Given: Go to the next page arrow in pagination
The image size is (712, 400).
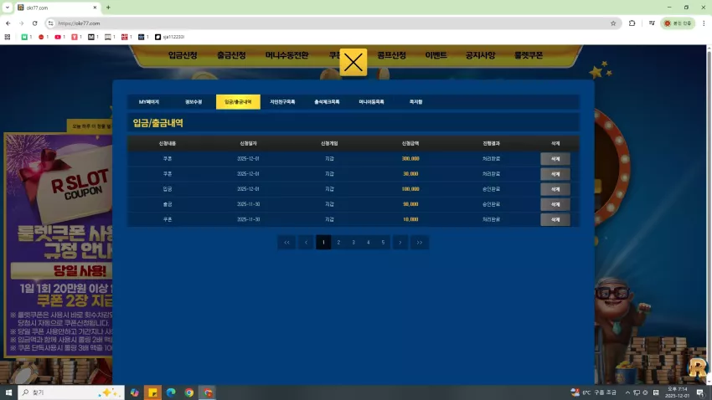Looking at the screenshot, I should click(x=400, y=242).
